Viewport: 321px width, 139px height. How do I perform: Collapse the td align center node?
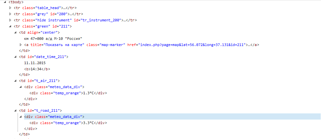click(x=16, y=32)
